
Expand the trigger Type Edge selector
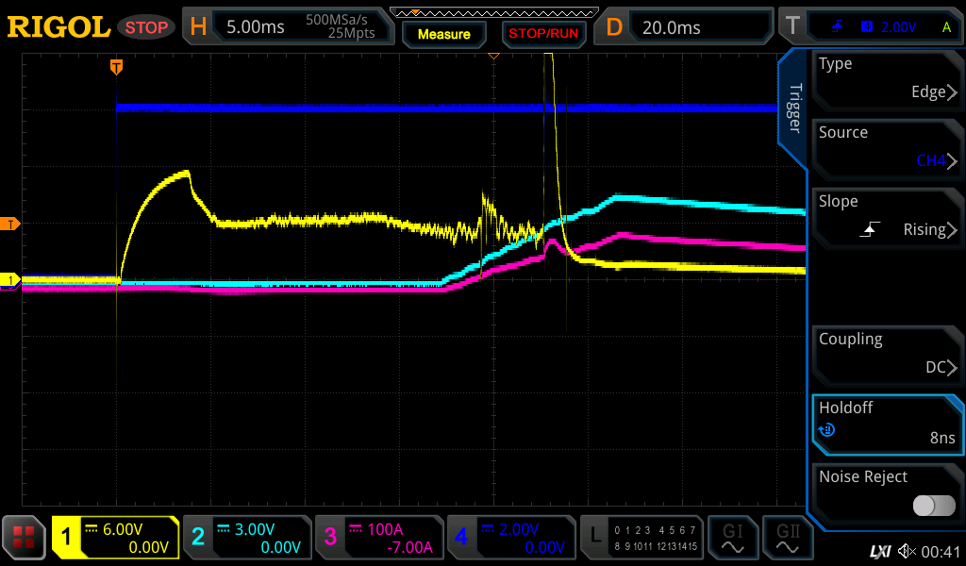click(x=887, y=78)
